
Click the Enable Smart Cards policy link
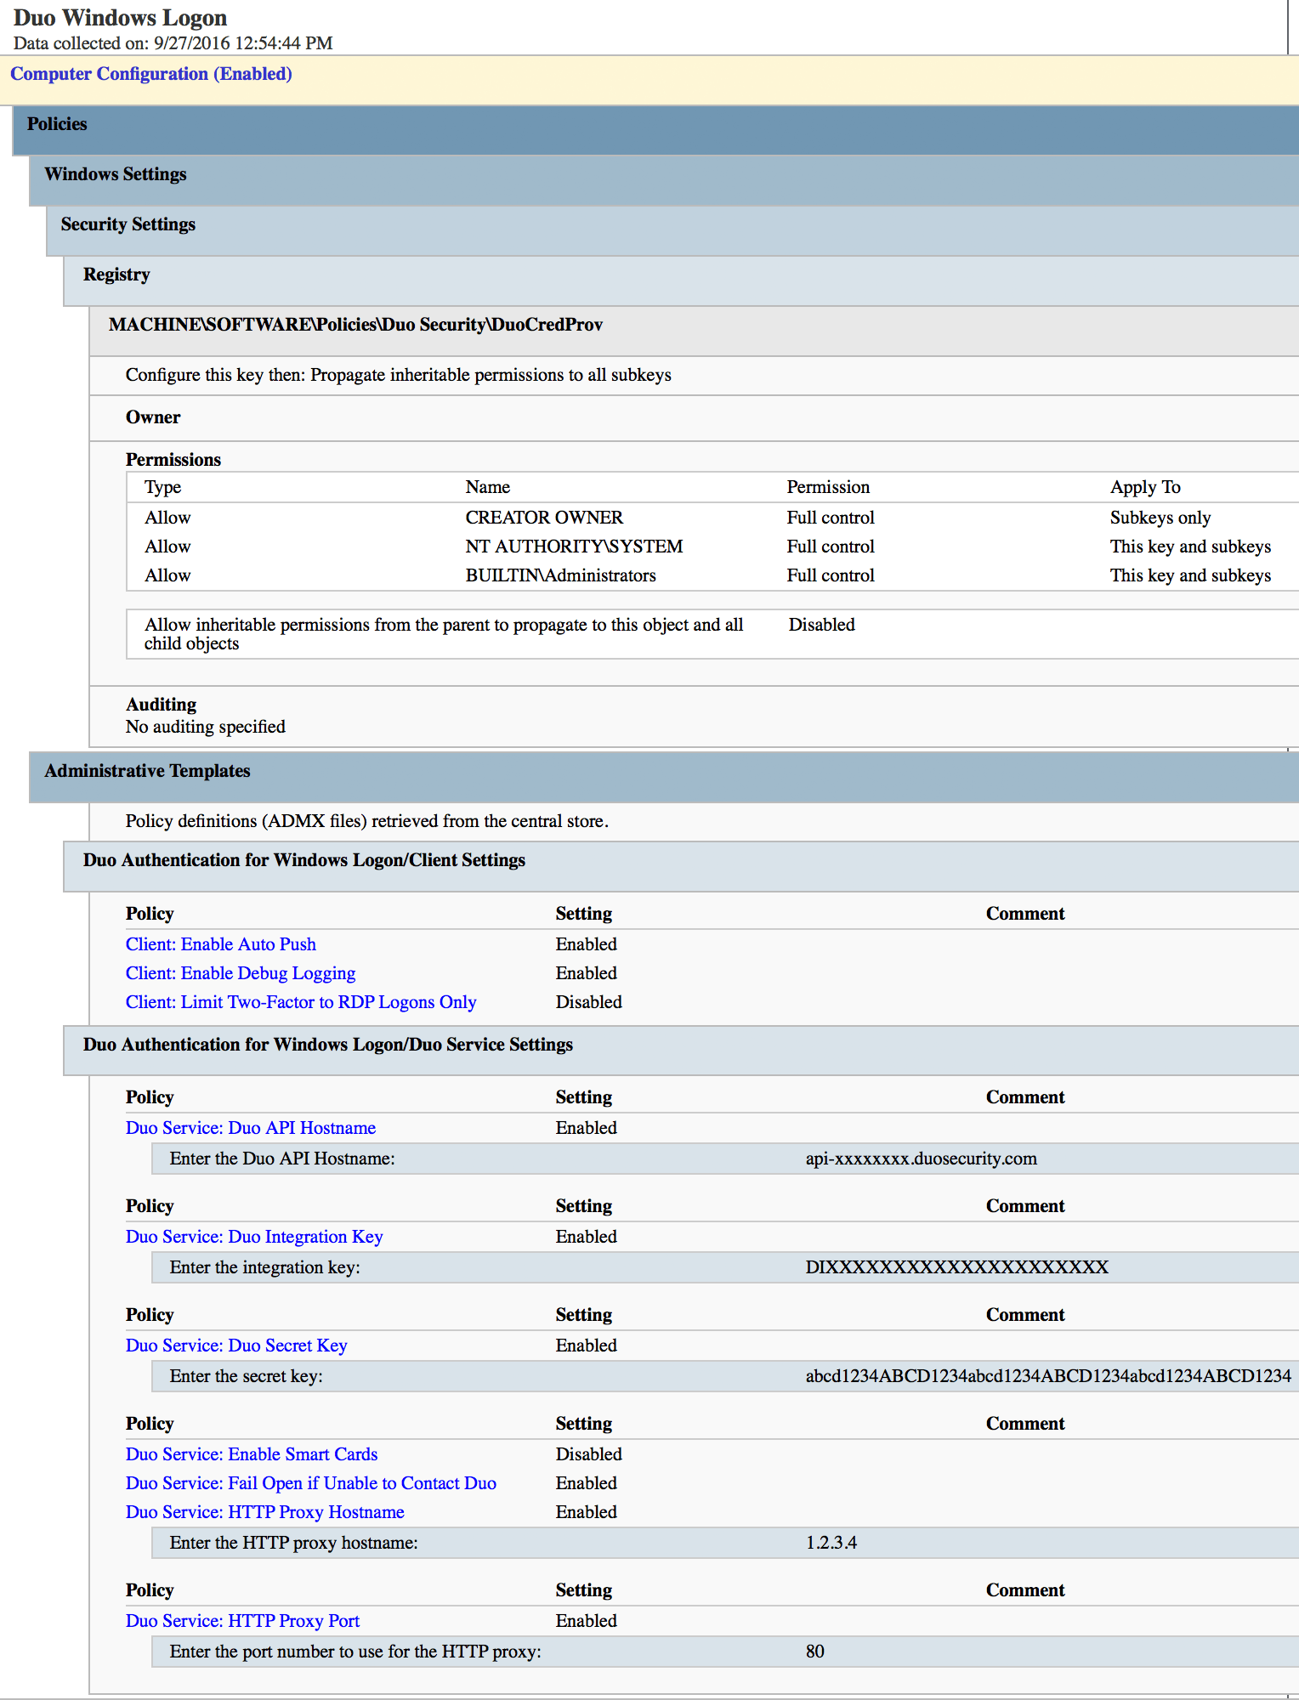point(251,1454)
